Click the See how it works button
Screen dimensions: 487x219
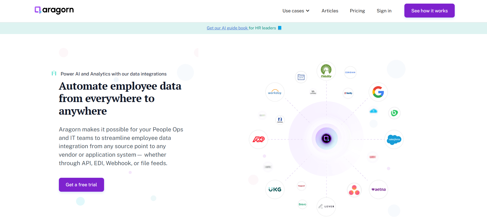(x=429, y=11)
